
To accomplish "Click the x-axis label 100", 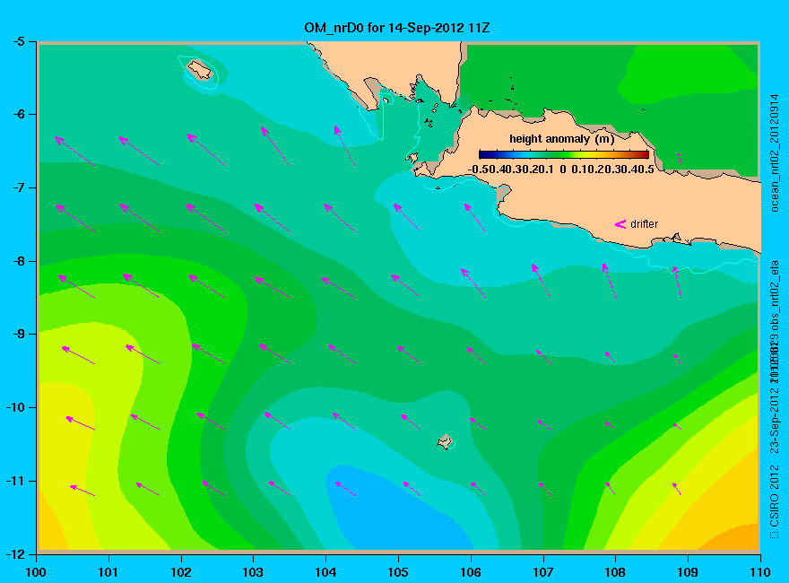I will 35,572.
